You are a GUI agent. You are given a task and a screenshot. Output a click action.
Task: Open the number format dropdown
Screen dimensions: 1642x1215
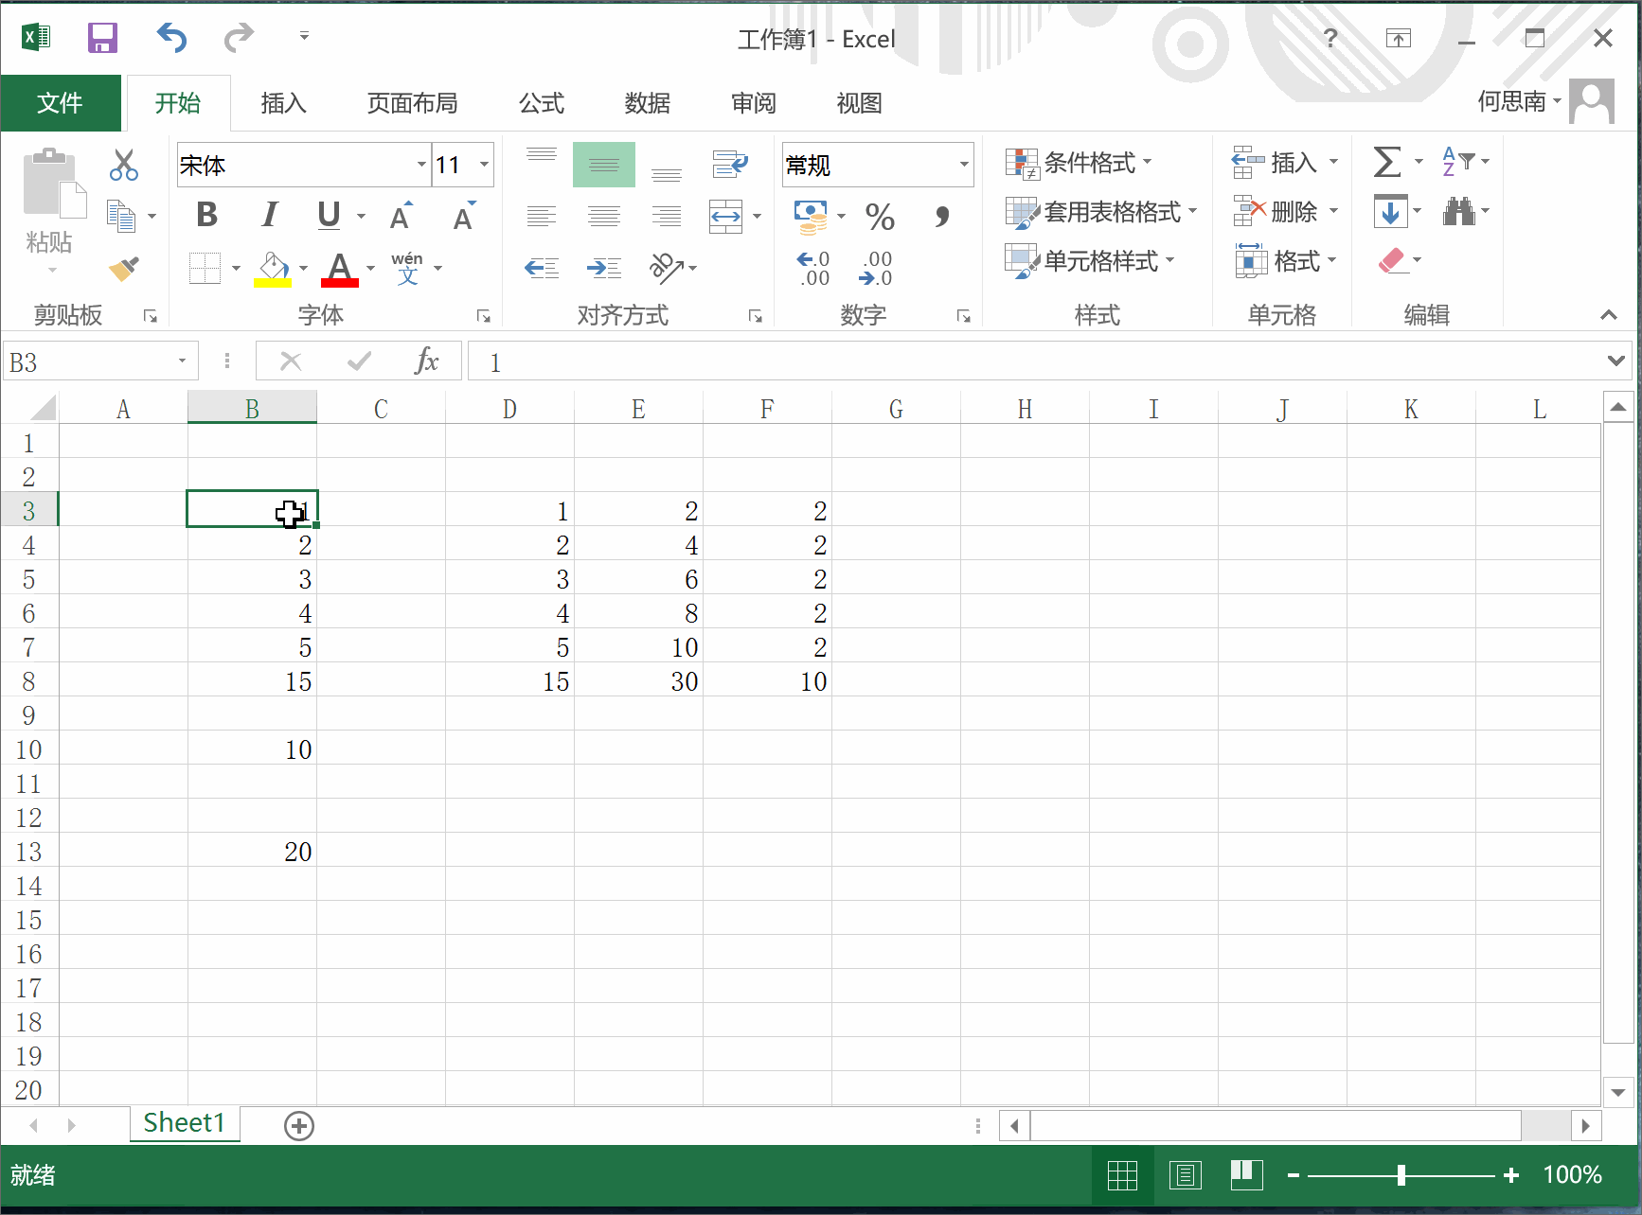pyautogui.click(x=964, y=165)
